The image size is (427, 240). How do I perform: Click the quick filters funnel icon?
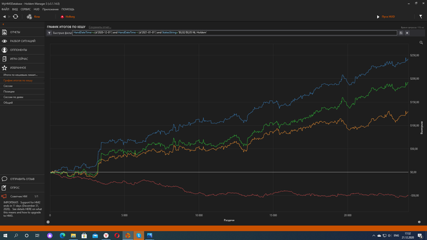49,33
